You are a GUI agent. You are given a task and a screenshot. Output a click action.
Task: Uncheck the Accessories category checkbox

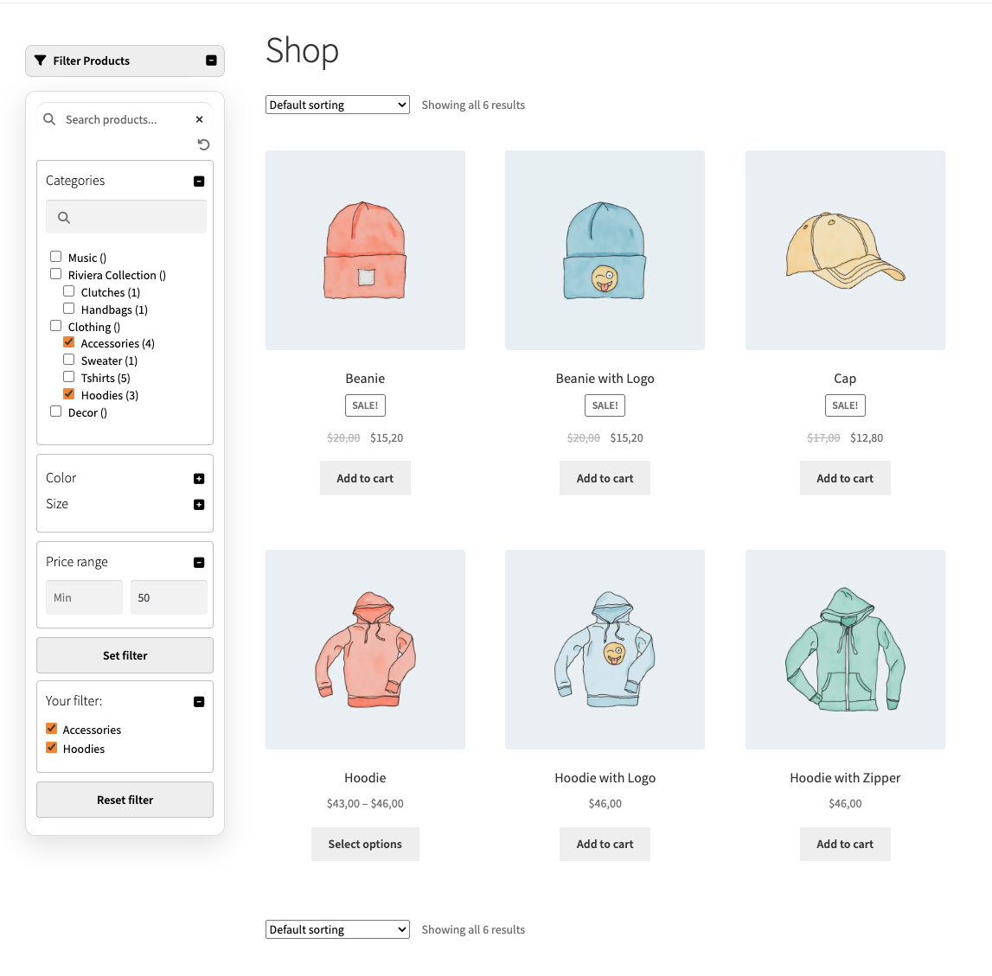click(69, 342)
